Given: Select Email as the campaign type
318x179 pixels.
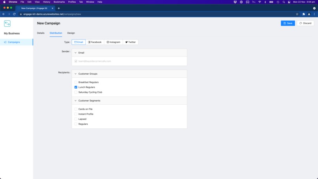Looking at the screenshot, I should [x=79, y=42].
